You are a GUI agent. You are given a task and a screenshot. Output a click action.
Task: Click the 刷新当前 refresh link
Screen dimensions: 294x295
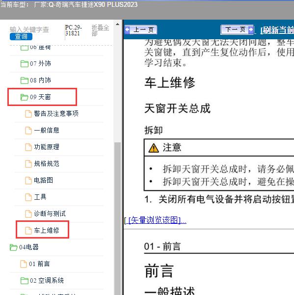point(277,30)
